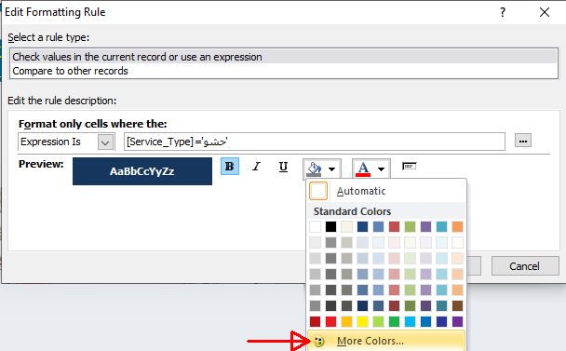Click the AaBbCcYyZz preview box

142,171
